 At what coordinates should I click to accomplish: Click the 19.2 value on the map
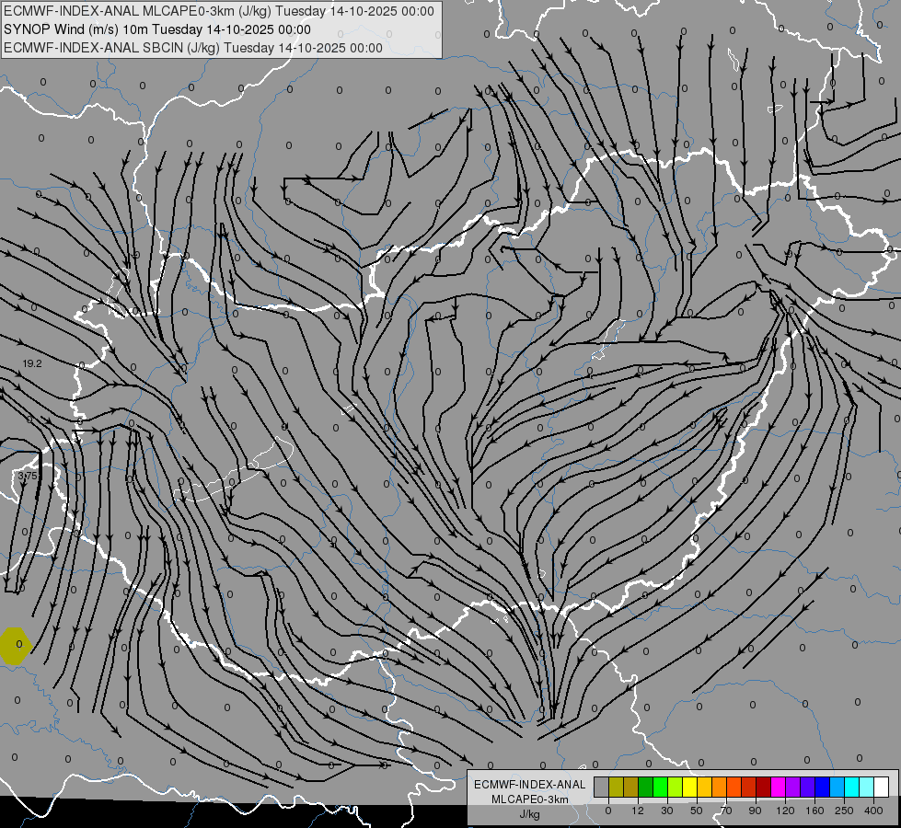(32, 363)
